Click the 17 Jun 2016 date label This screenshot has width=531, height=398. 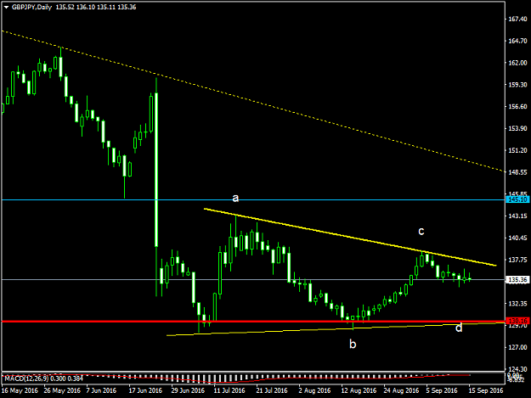coord(145,390)
